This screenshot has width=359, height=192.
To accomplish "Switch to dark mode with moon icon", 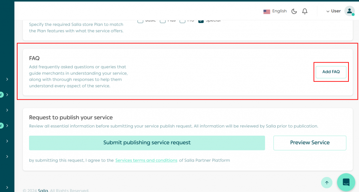I will [294, 11].
